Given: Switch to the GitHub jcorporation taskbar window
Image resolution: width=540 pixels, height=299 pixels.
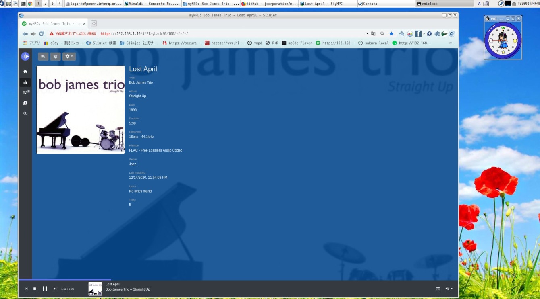Looking at the screenshot, I should (269, 4).
